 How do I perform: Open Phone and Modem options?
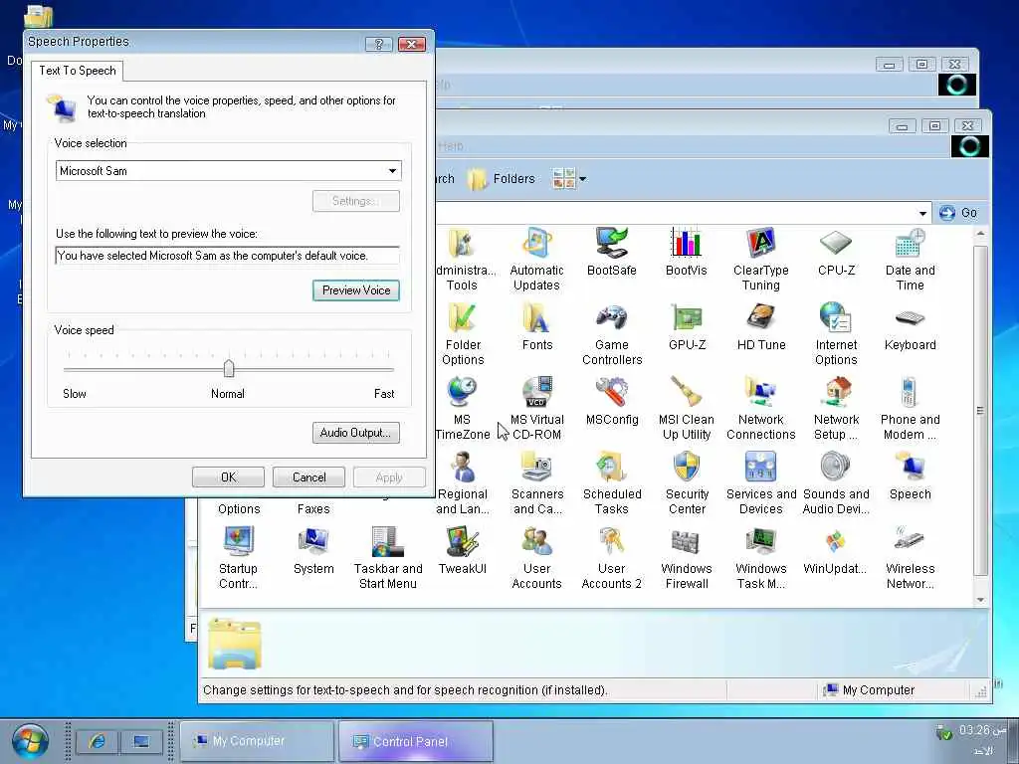click(910, 409)
